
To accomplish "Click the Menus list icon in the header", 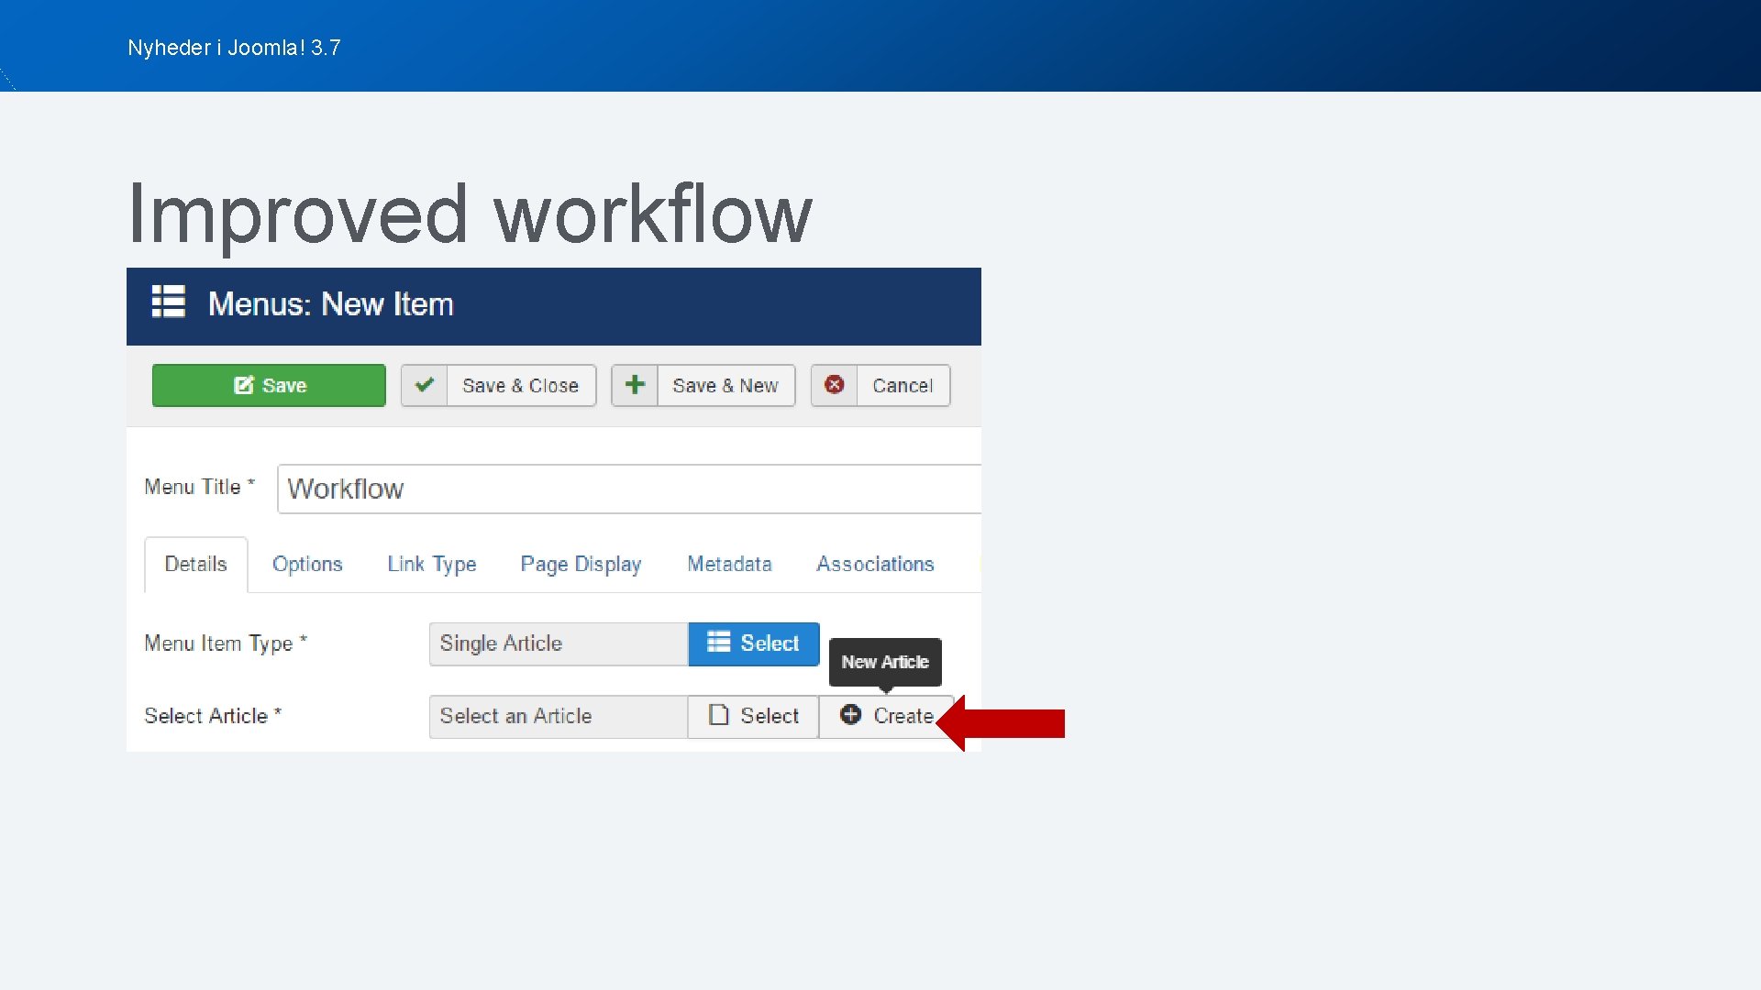I will pos(169,302).
